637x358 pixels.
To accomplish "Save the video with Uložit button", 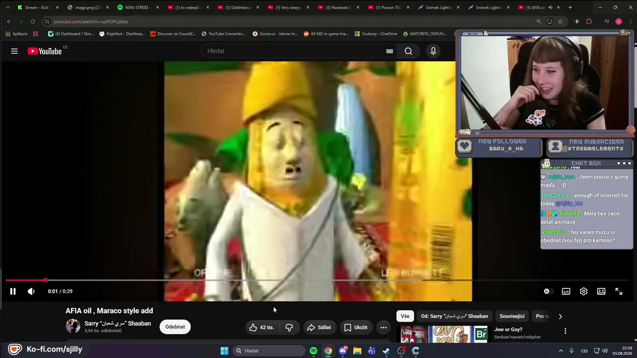I will point(356,327).
